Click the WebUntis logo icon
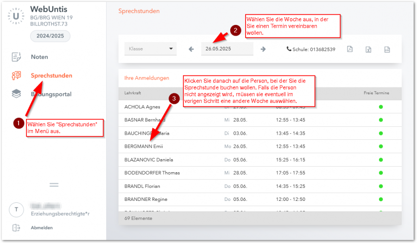 (16, 16)
